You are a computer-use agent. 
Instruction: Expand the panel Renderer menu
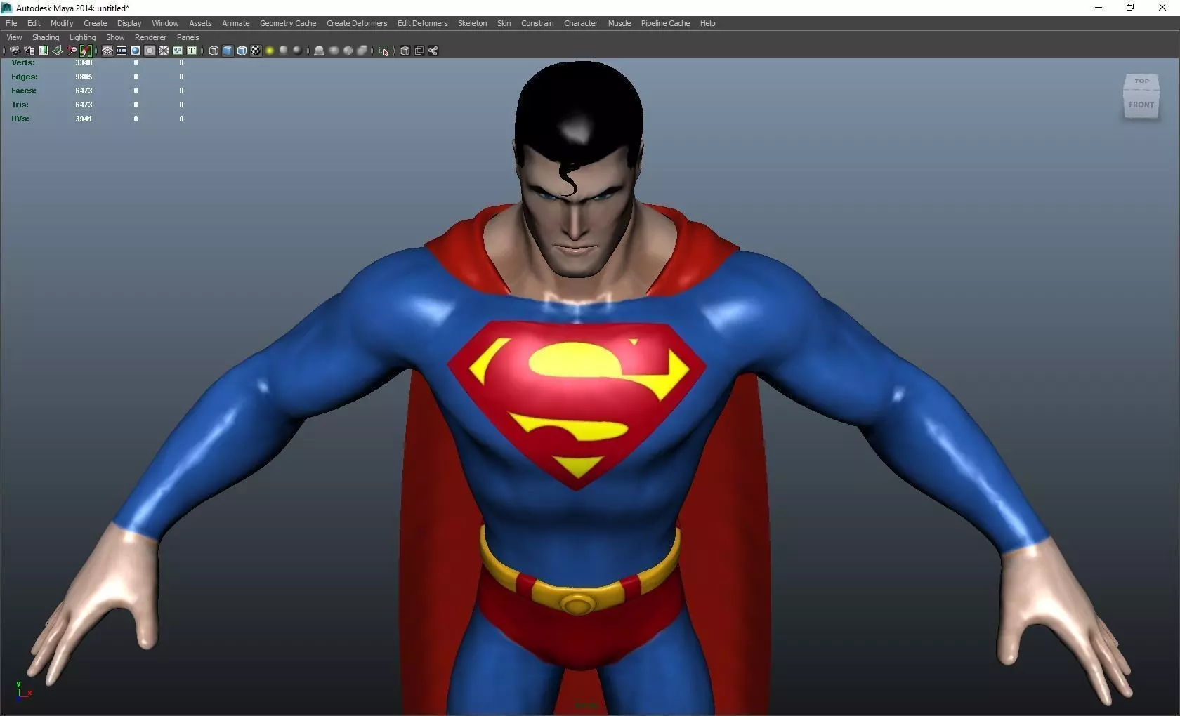pyautogui.click(x=150, y=37)
